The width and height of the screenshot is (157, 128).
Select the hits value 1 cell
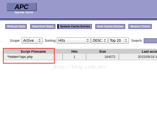[x=74, y=57]
